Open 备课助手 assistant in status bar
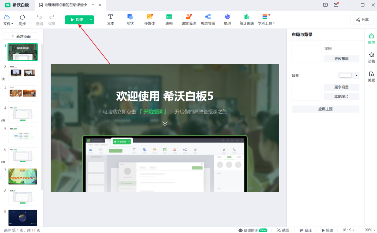This screenshot has height=233, width=377. pos(253,230)
